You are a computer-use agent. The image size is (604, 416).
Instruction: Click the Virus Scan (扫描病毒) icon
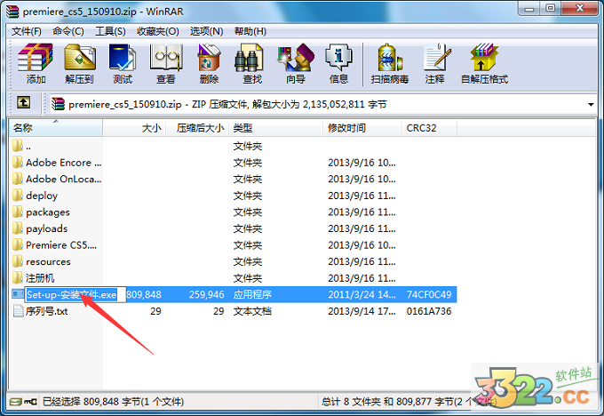[390, 58]
